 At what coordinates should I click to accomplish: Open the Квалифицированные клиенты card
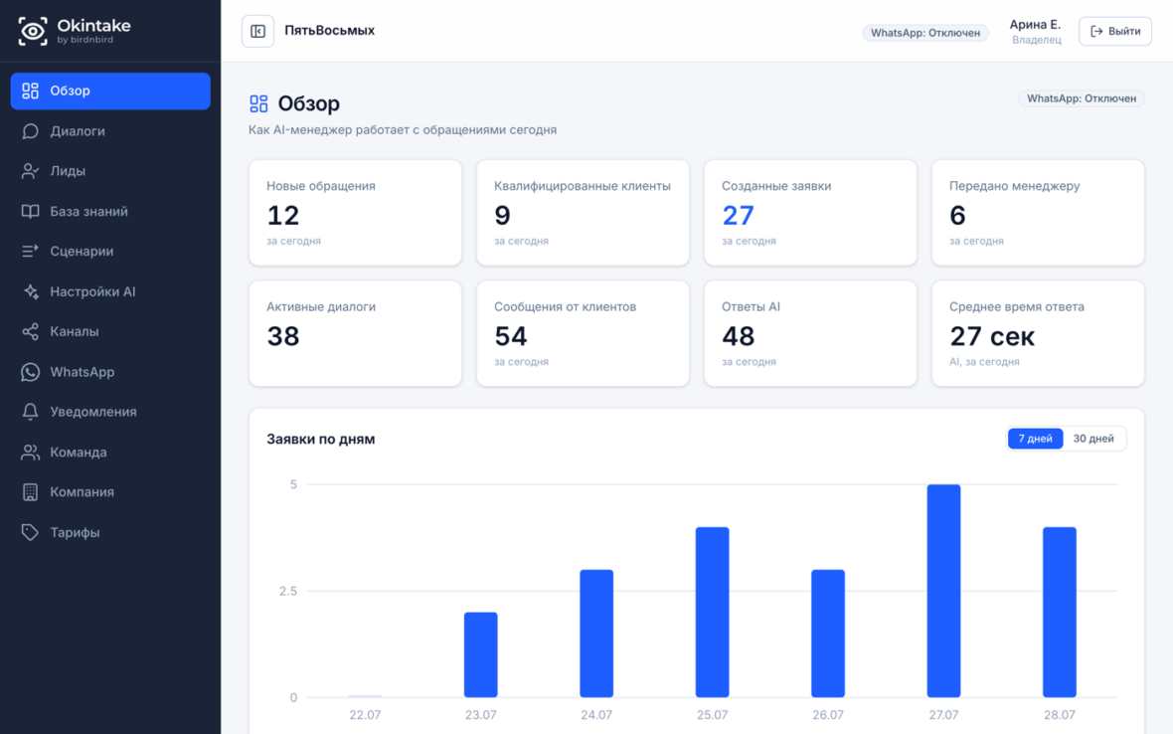coord(583,213)
